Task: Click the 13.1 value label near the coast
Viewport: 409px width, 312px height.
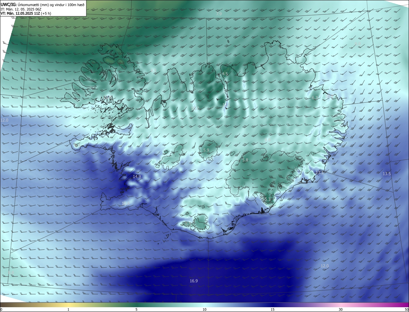Action: point(320,172)
